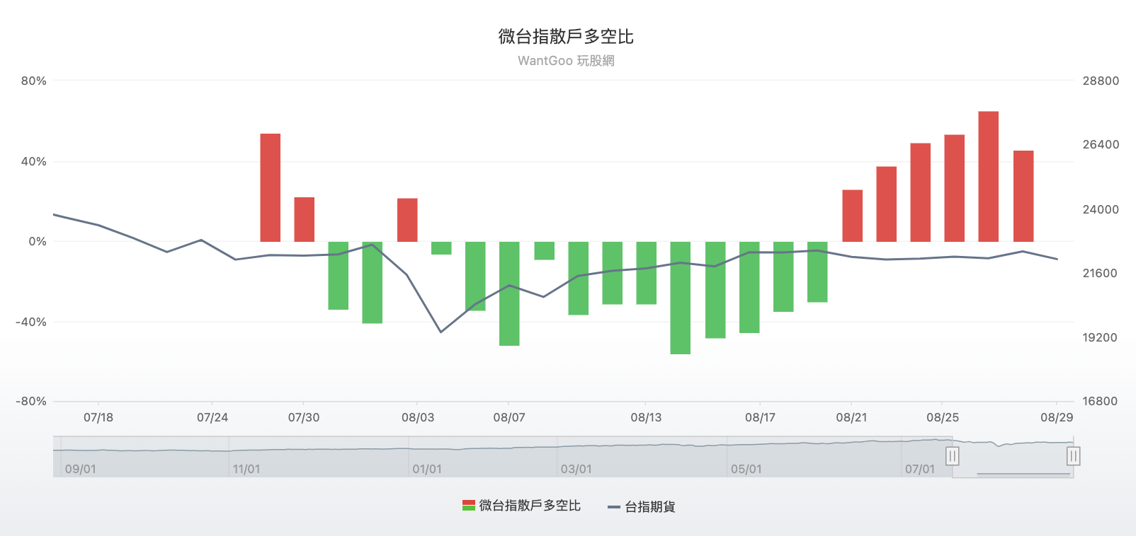Click the red-green legend symbol for 微台指散戶多空比
This screenshot has width=1136, height=536.
(468, 506)
